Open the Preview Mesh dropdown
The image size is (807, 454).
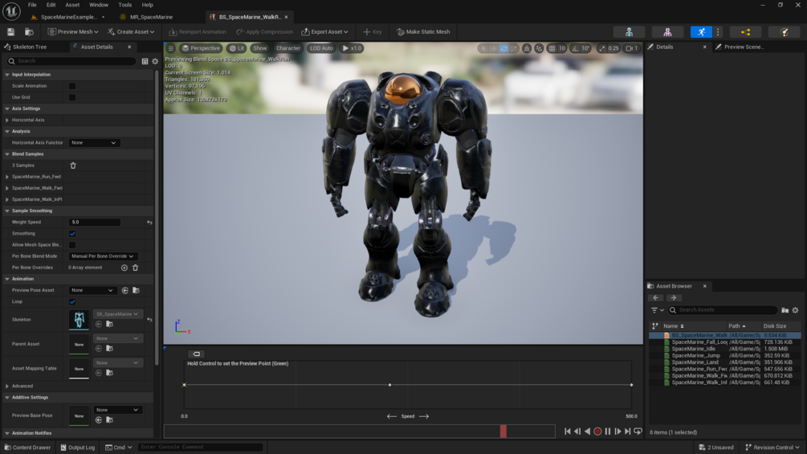click(73, 32)
